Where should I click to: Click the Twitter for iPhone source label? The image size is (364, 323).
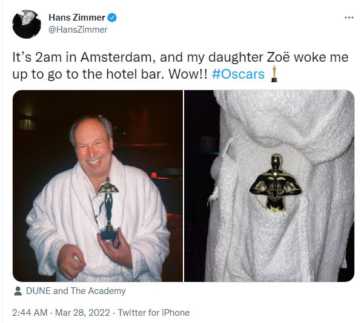click(x=154, y=312)
